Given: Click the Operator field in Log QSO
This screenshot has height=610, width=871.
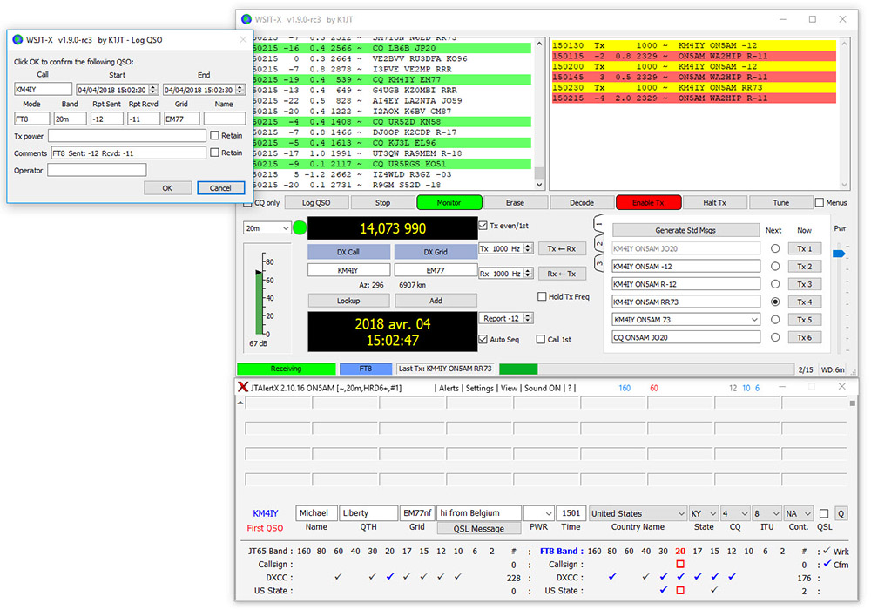Looking at the screenshot, I should 97,170.
